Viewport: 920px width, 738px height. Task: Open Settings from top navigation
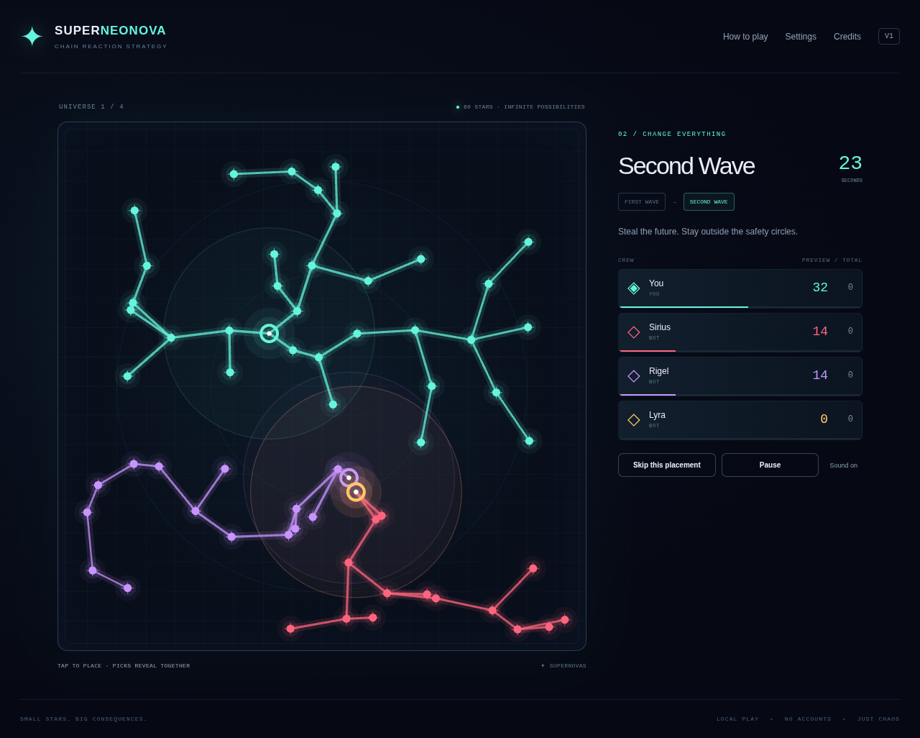(801, 37)
